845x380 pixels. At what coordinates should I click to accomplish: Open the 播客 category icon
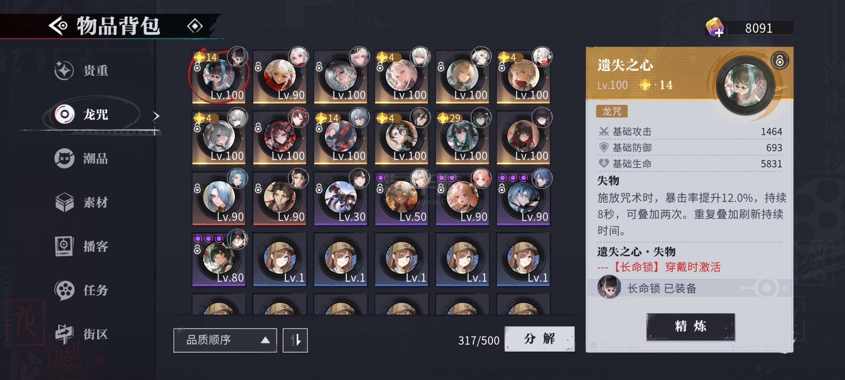[x=64, y=246]
